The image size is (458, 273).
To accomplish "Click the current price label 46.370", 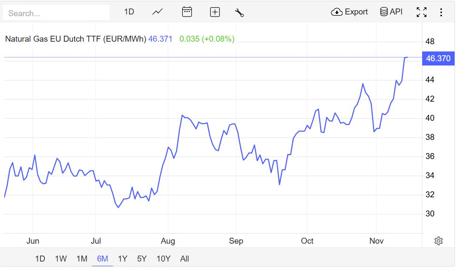I will click(x=438, y=58).
